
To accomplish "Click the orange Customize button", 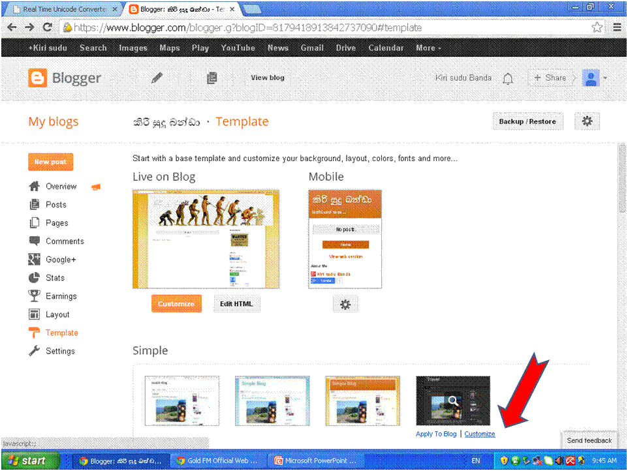I will 176,304.
